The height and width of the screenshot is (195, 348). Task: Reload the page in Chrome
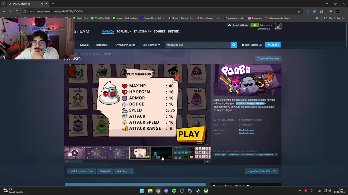coord(17,11)
